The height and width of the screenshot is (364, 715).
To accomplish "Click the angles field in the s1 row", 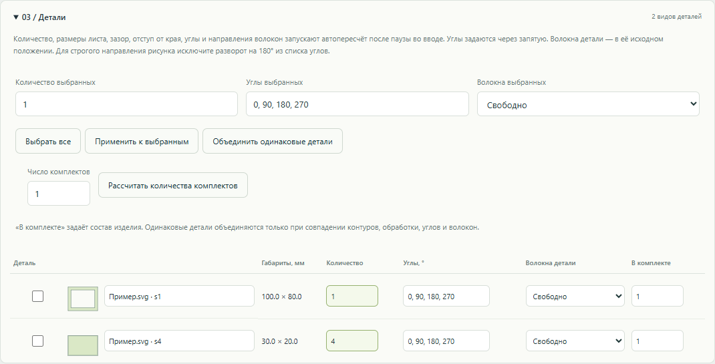I will 446,296.
